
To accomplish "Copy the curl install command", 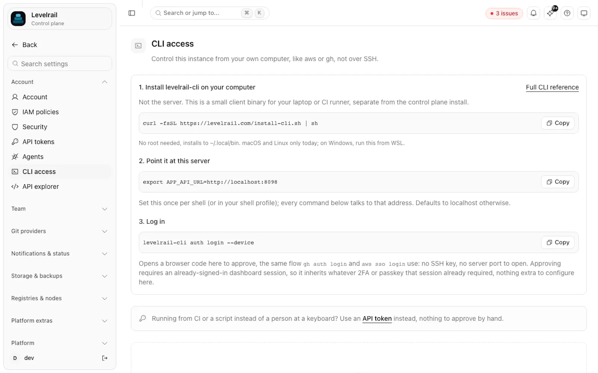I will tap(558, 123).
